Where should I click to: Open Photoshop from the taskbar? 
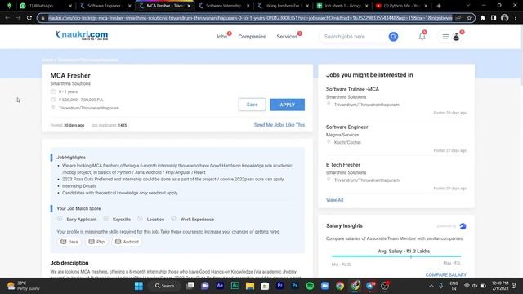pos(295,286)
